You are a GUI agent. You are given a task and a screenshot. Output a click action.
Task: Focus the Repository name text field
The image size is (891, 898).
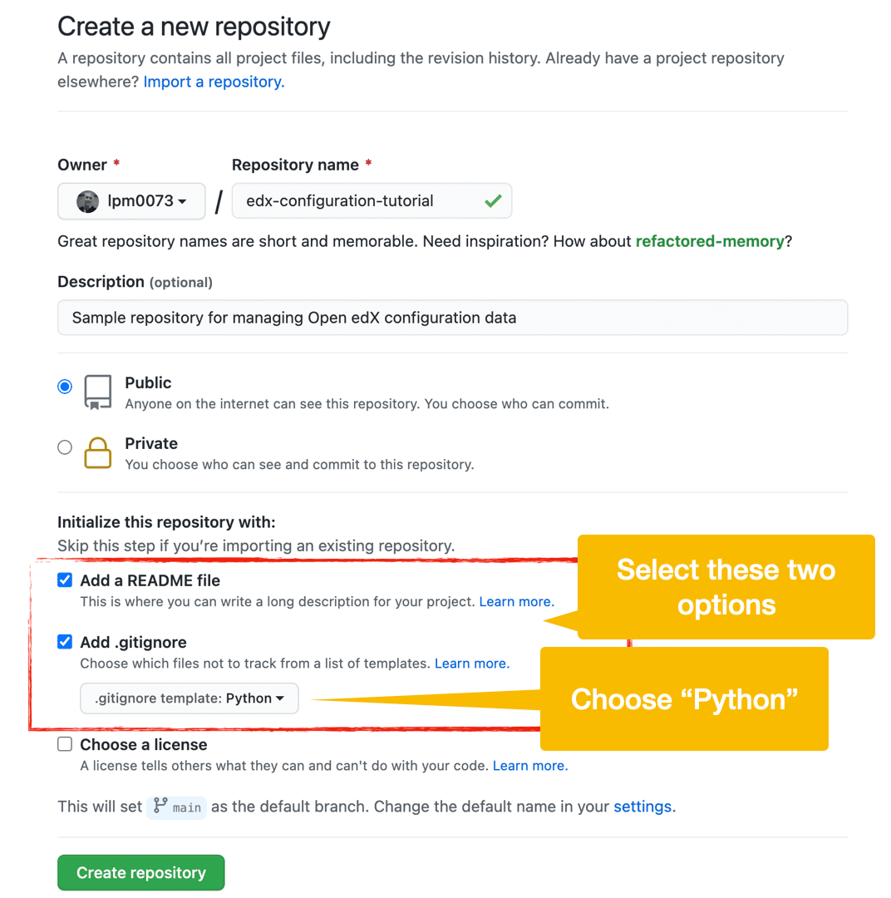point(357,201)
